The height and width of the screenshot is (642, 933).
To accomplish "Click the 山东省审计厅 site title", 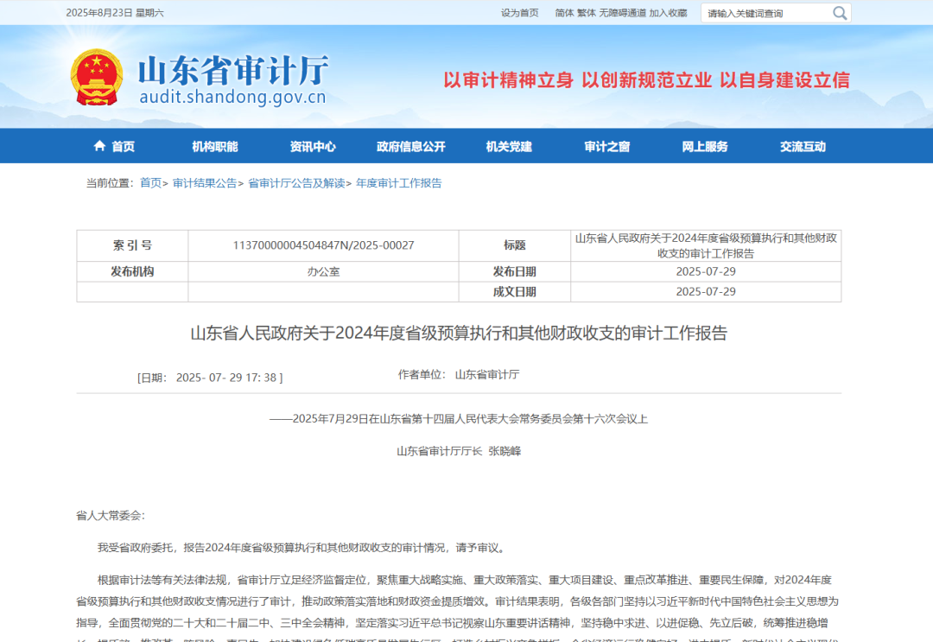I will point(233,70).
